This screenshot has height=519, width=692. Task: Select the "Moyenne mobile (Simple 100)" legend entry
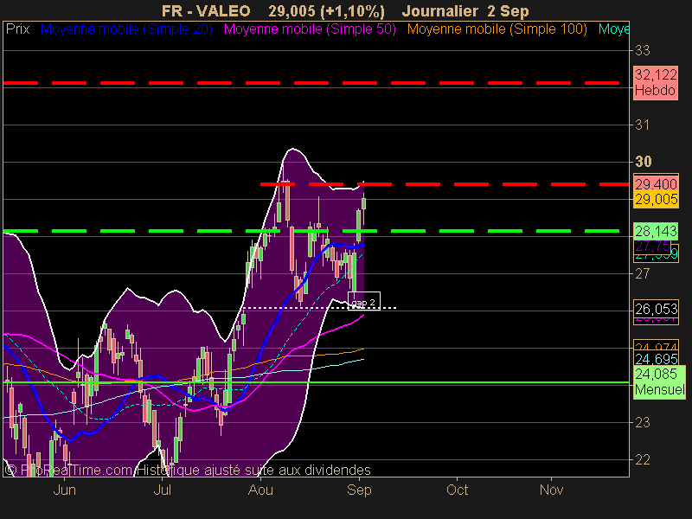(497, 29)
